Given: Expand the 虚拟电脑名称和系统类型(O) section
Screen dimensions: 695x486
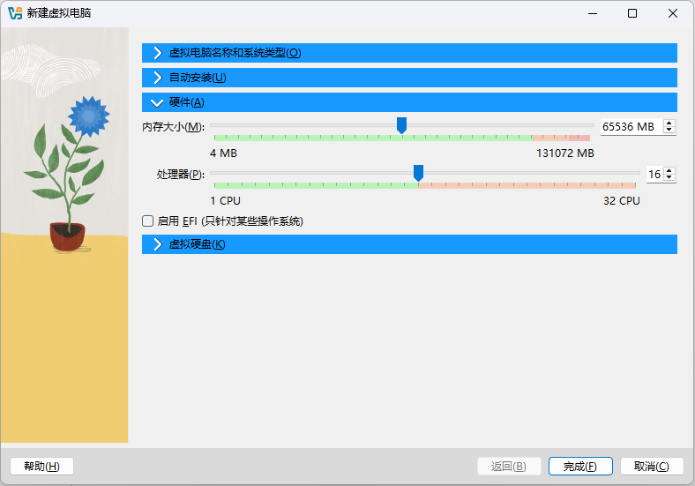Looking at the screenshot, I should [x=409, y=53].
